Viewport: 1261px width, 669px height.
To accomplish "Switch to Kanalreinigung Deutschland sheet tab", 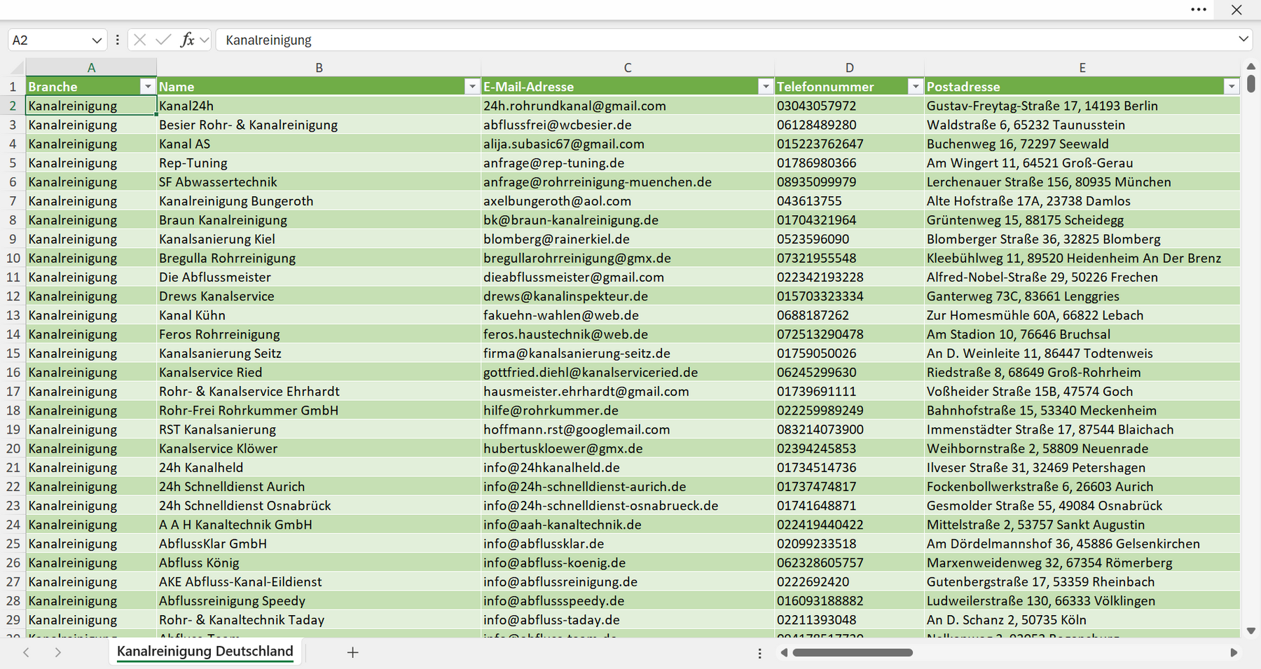I will pyautogui.click(x=205, y=651).
